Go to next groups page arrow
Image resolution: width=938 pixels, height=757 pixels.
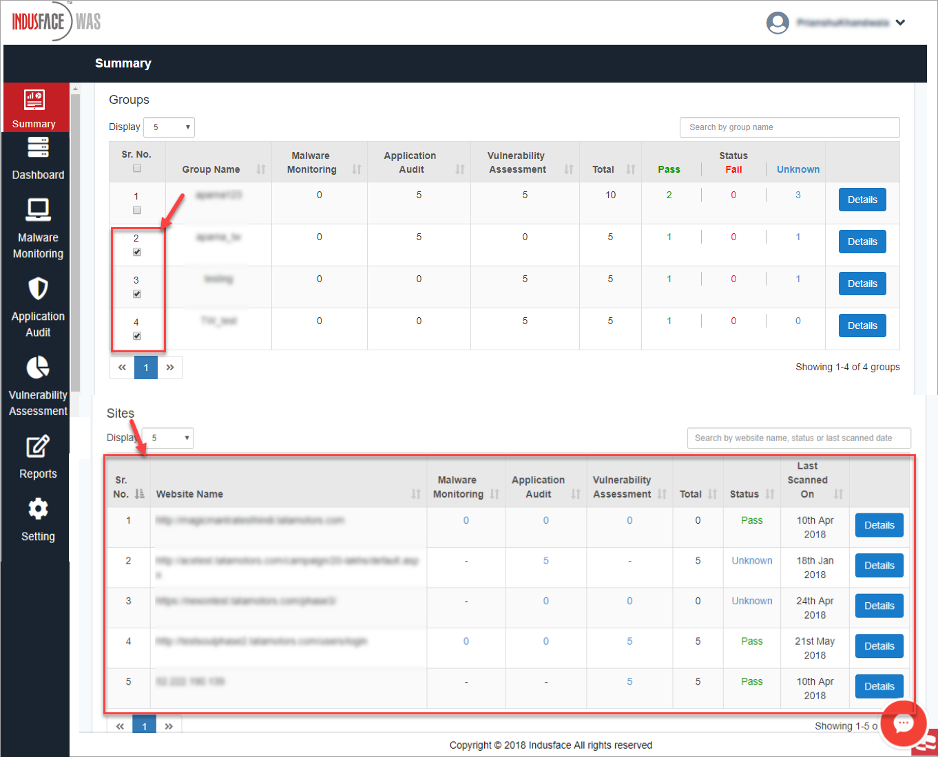tap(170, 367)
